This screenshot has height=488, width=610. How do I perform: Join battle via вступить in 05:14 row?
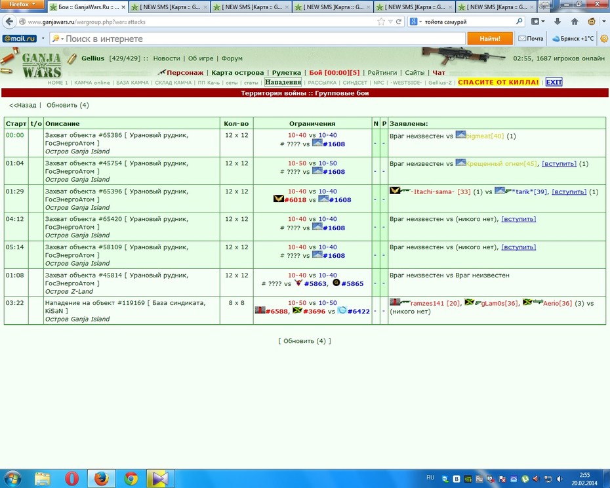(519, 247)
